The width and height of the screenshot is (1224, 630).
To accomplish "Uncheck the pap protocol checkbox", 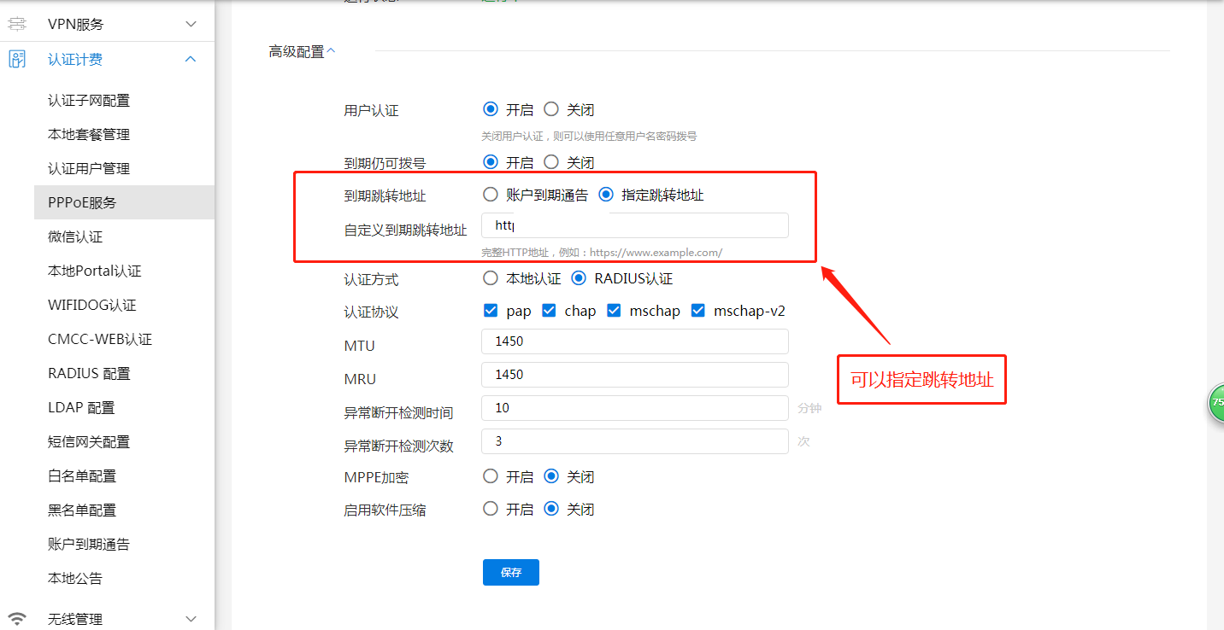I will coord(491,311).
